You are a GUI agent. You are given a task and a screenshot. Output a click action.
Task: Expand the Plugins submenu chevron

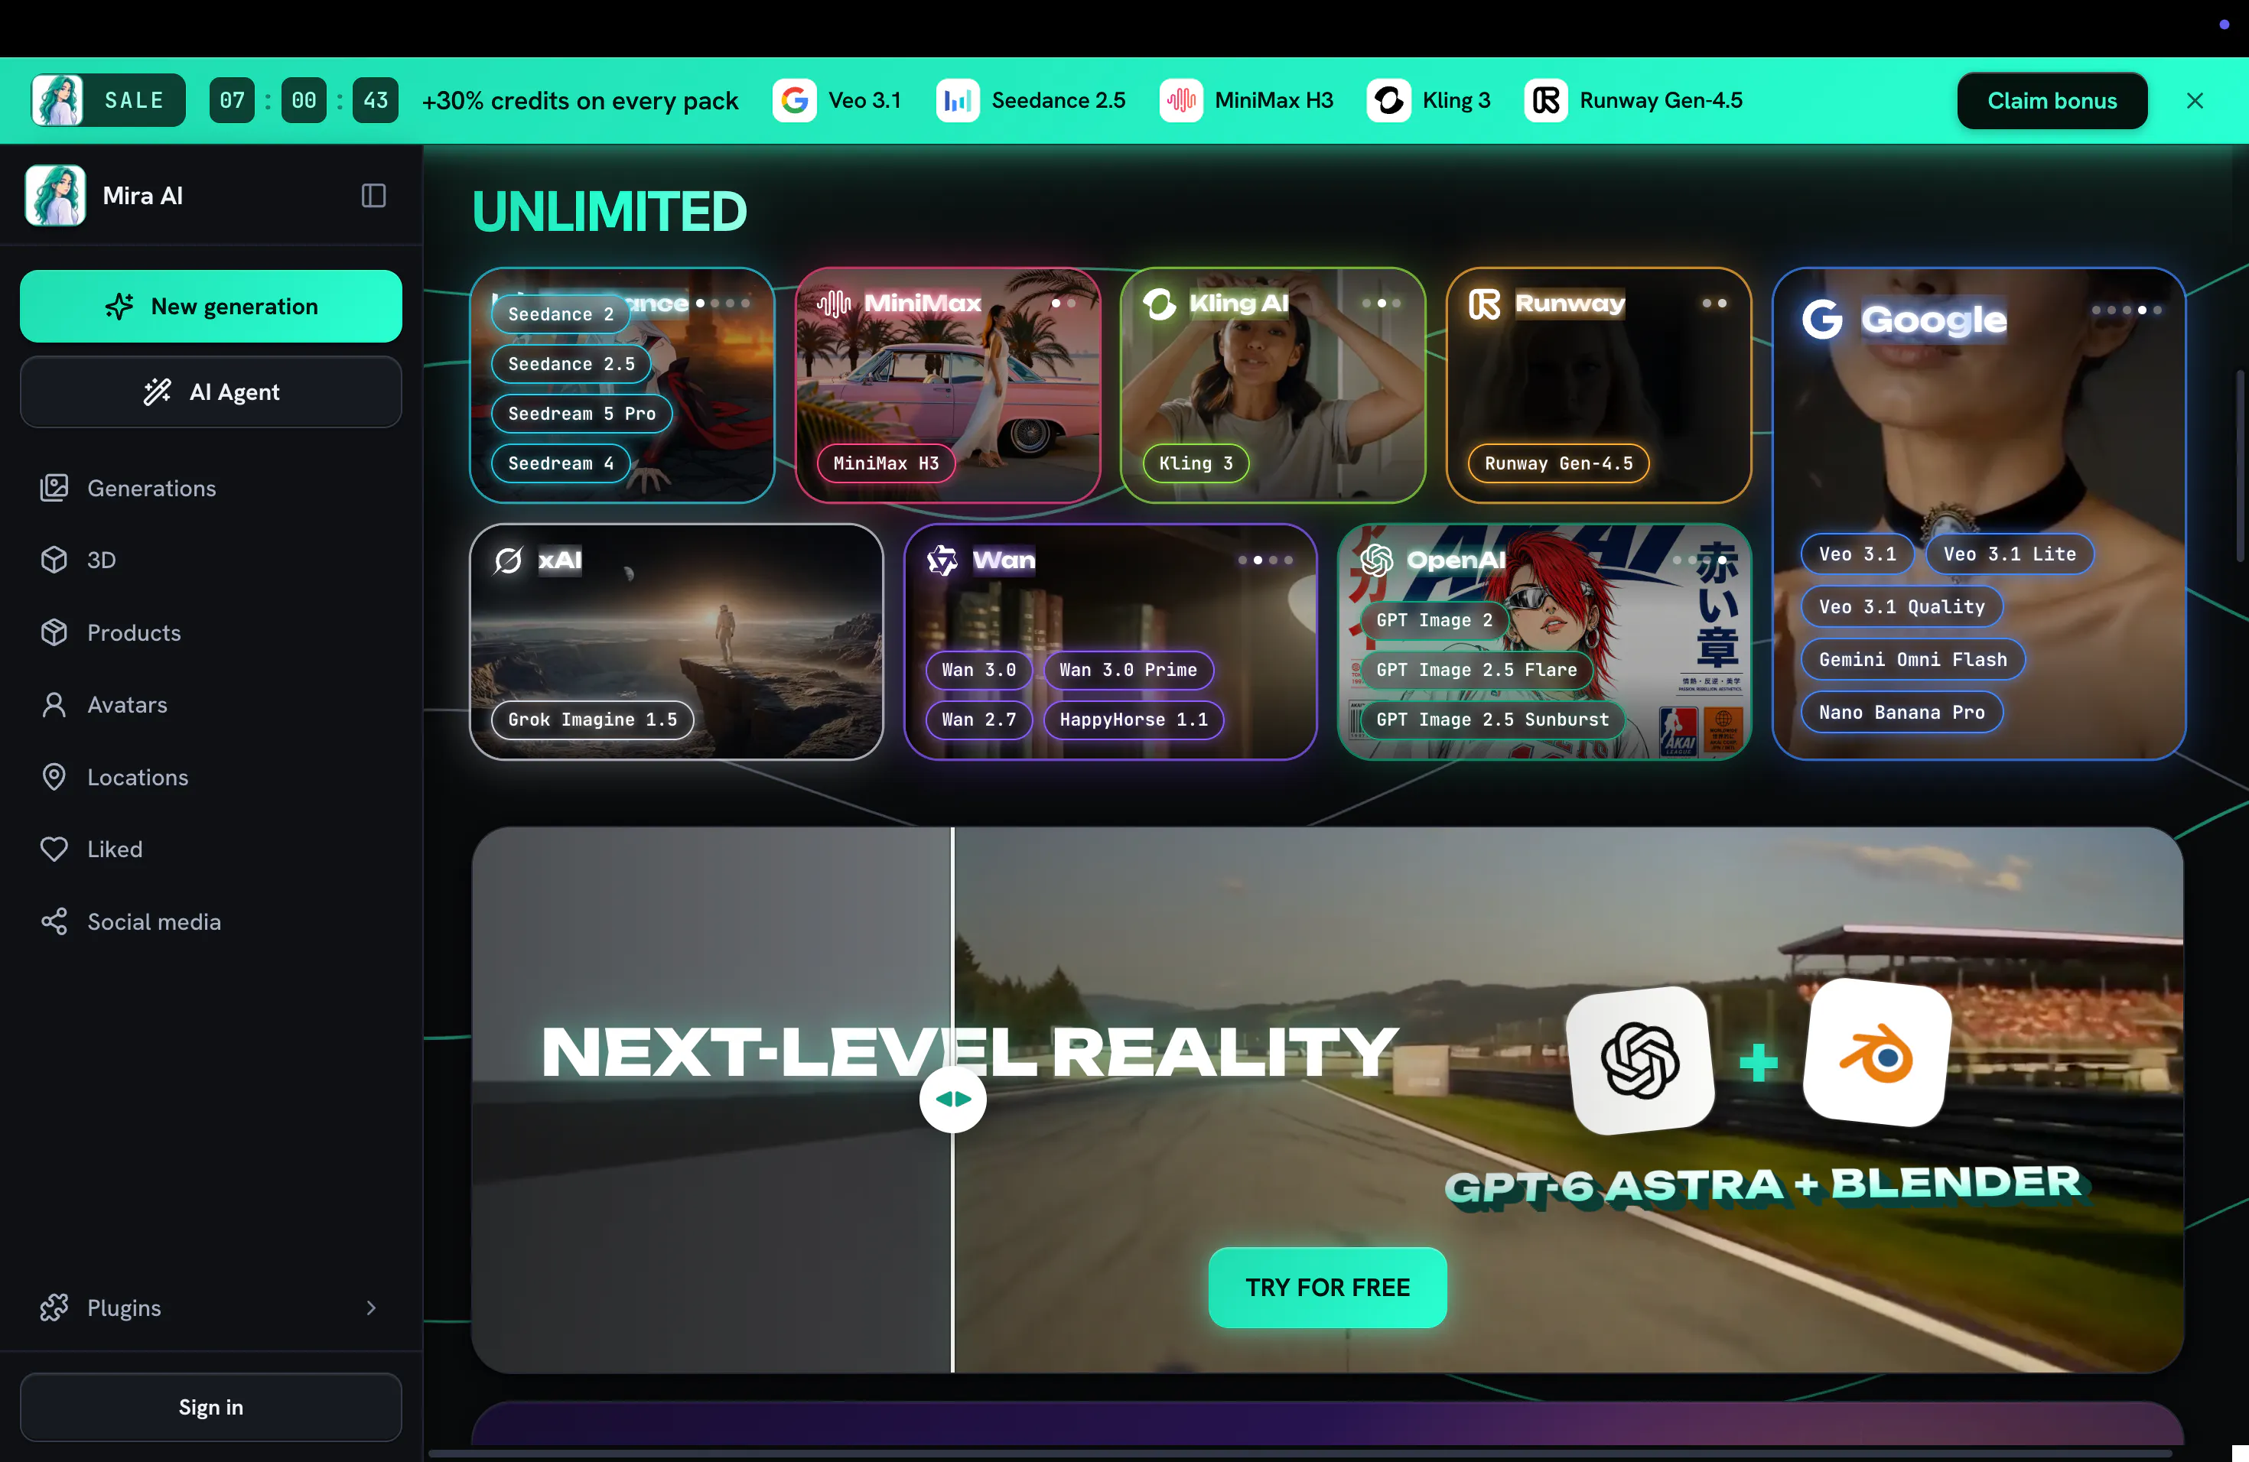coord(370,1307)
